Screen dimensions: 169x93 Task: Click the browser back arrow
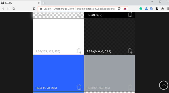pyautogui.click(x=3, y=9)
